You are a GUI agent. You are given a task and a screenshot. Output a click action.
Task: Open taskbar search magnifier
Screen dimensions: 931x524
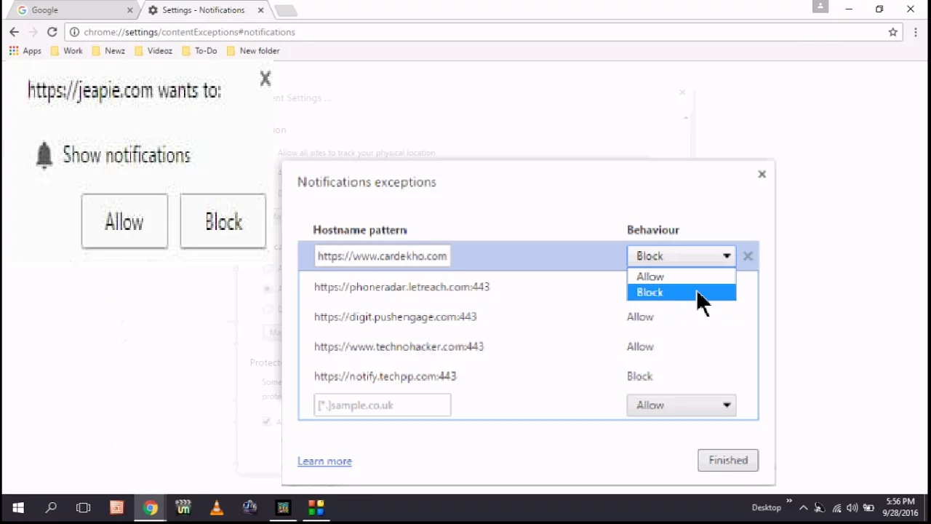[x=51, y=507]
